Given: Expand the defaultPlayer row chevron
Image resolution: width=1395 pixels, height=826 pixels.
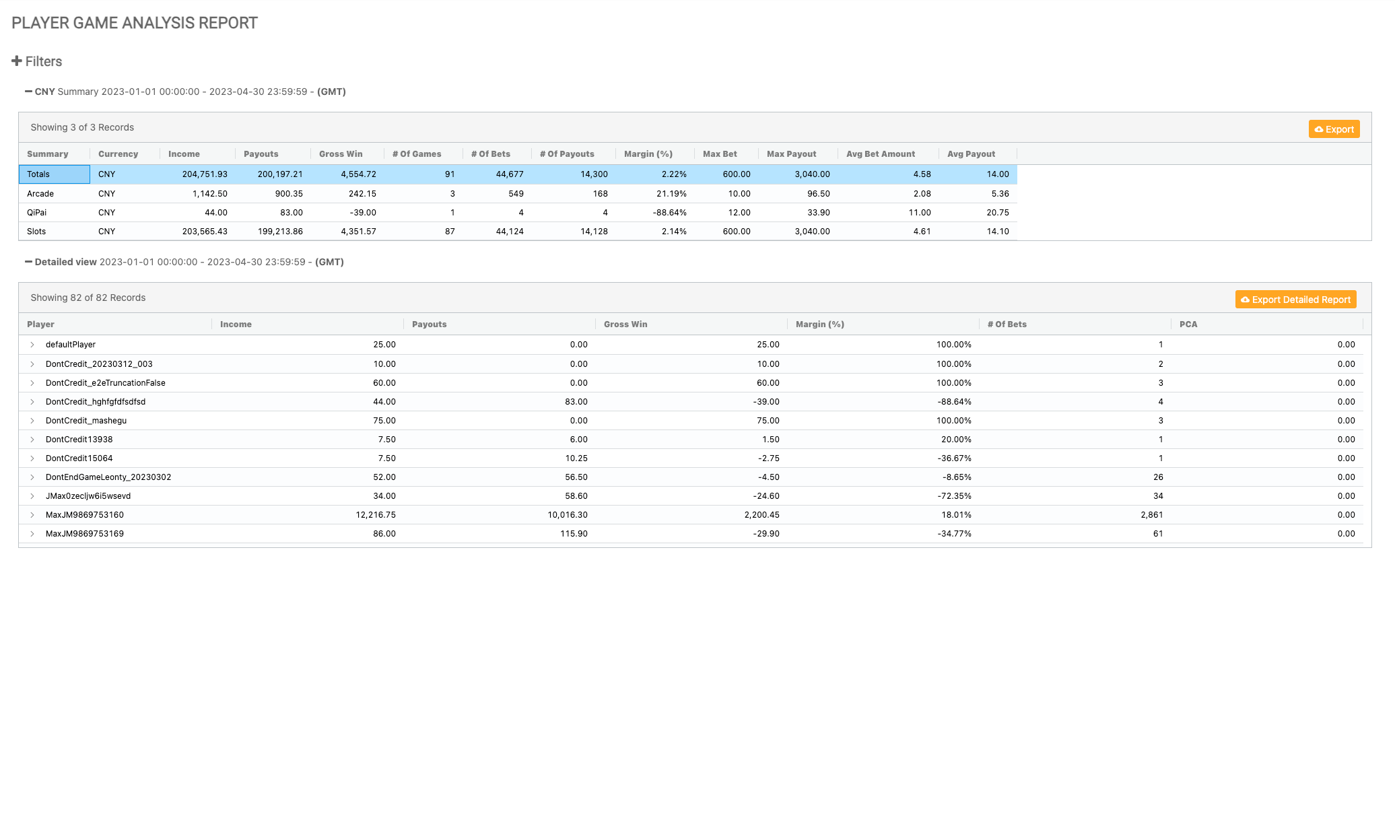Looking at the screenshot, I should pos(32,345).
